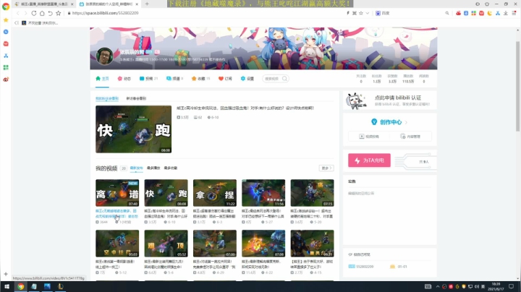Screen dimensions: 521x292
Task: Click the 更多 button for my videos
Action: pos(326,168)
